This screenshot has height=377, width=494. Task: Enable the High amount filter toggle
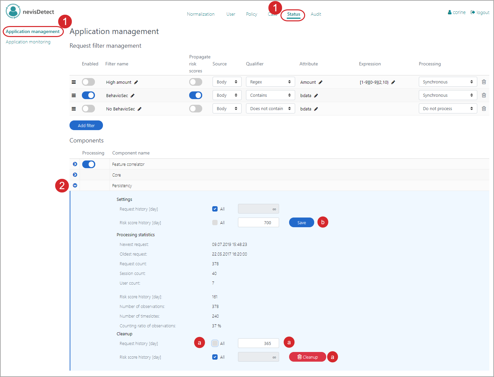pos(89,82)
